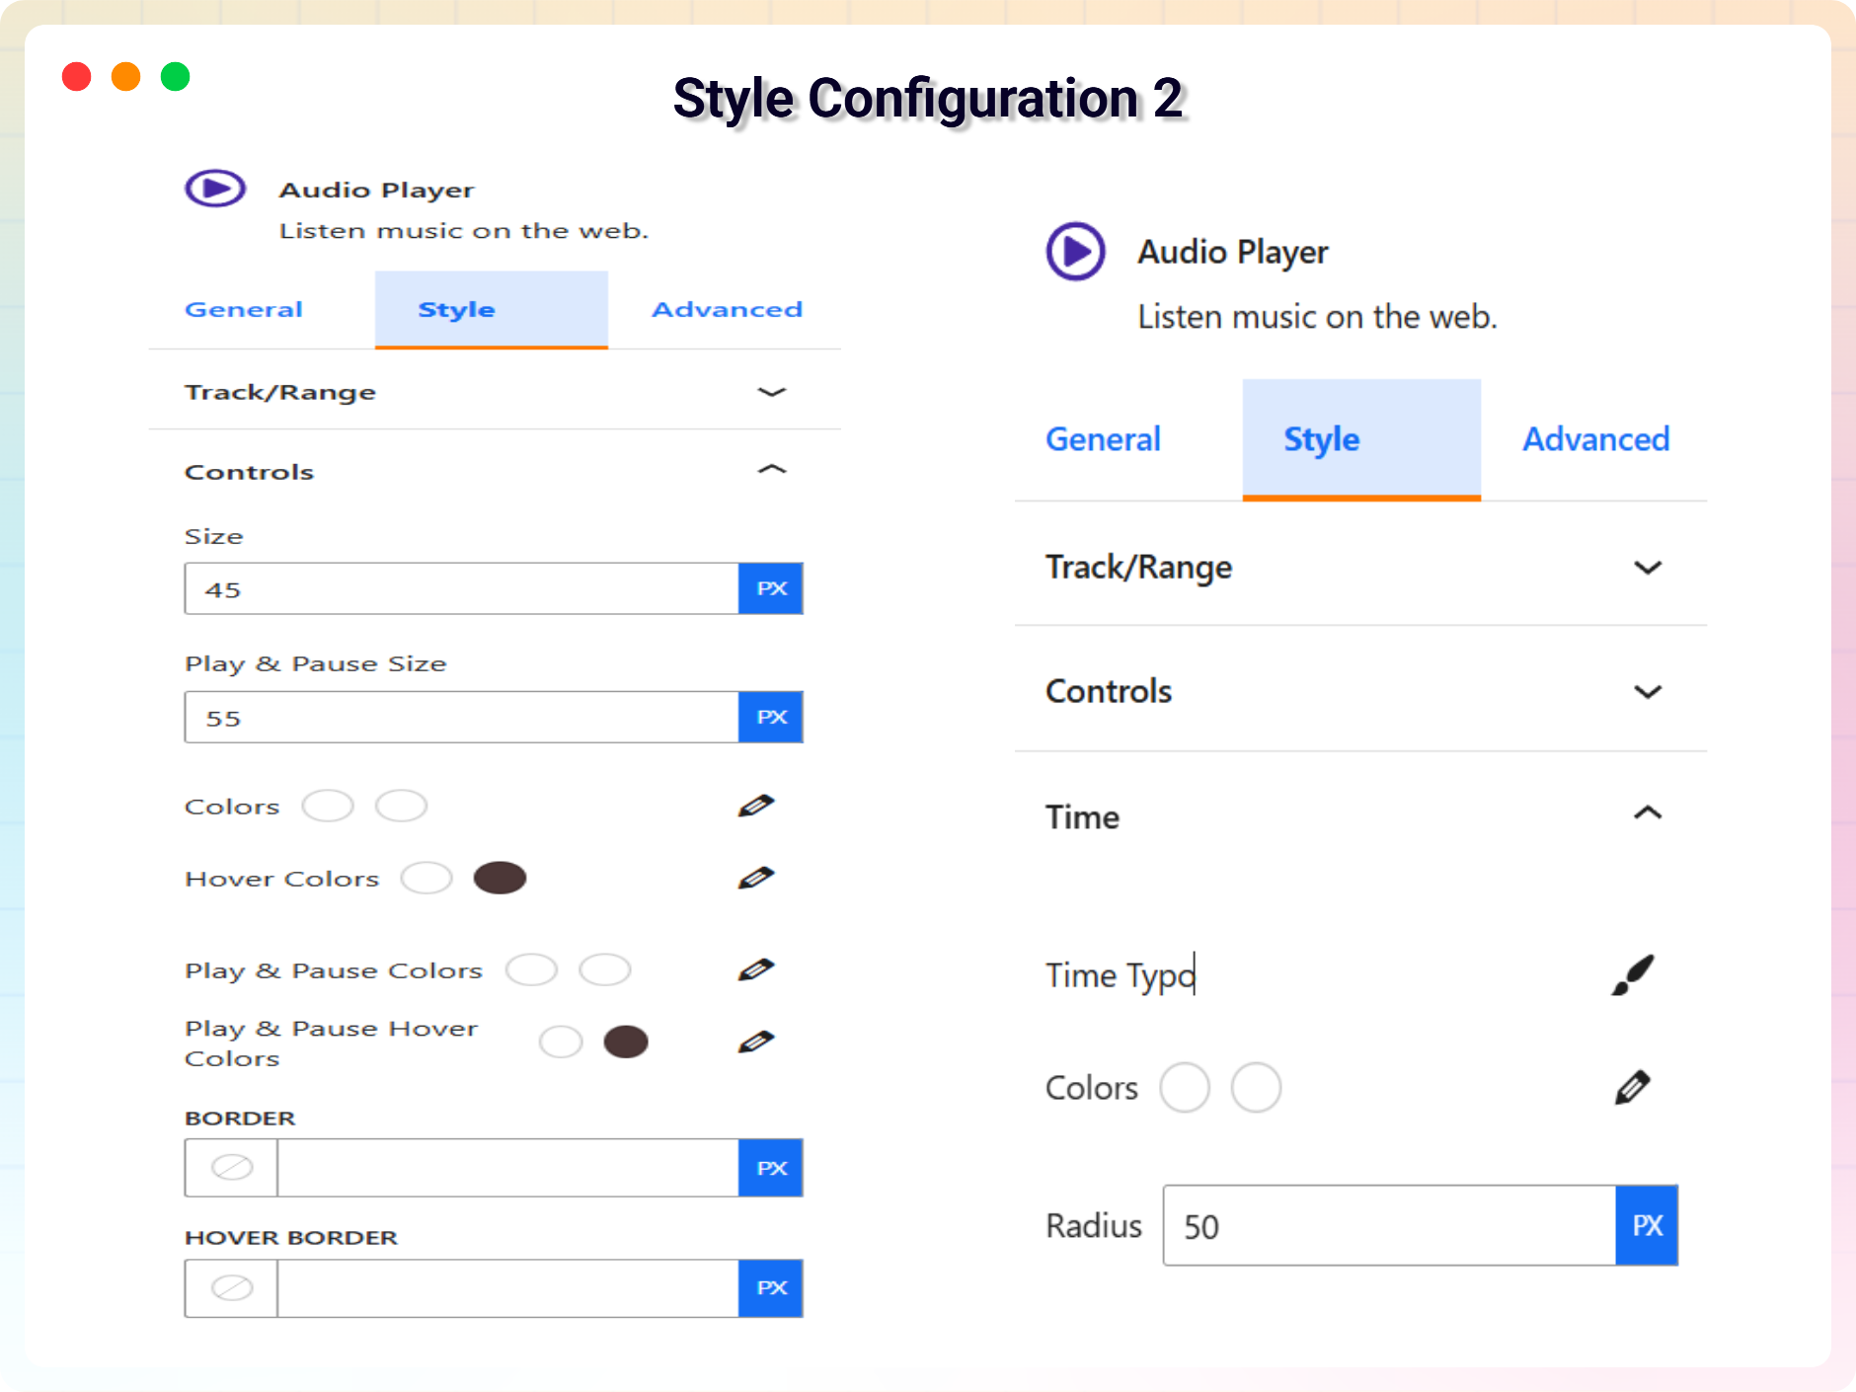Viewport: 1856px width, 1392px height.
Task: Open Time Typo brush editor
Action: click(1633, 975)
